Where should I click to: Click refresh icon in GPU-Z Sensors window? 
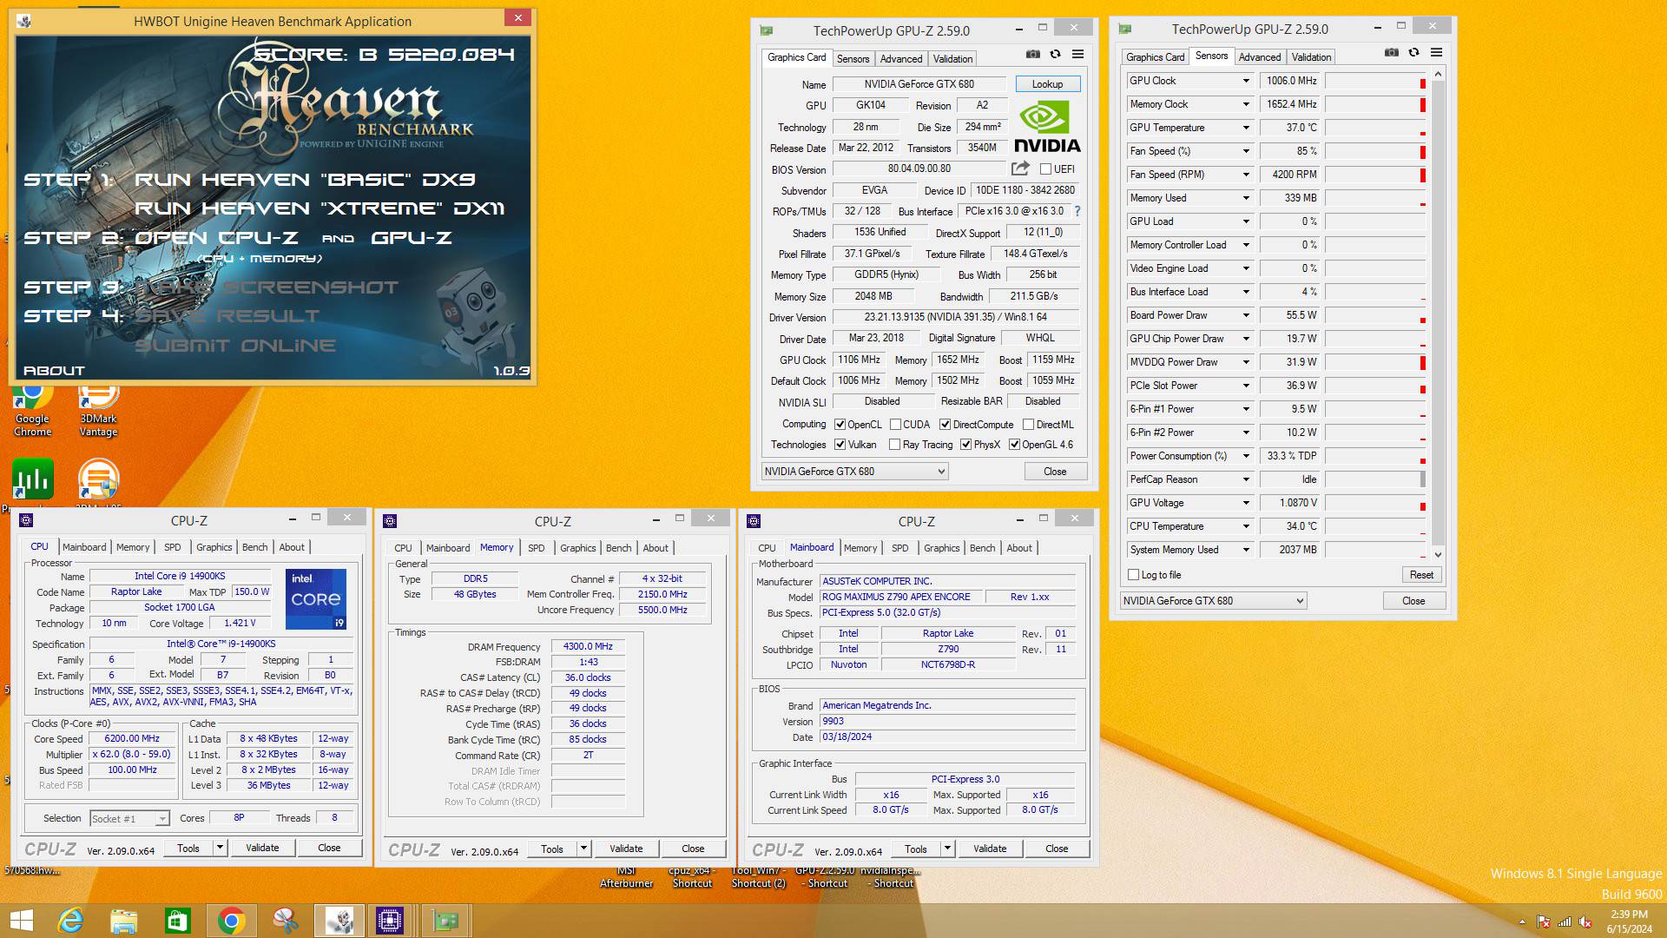(1413, 52)
